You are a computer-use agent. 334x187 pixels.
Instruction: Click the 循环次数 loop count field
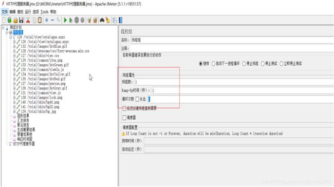coord(240,99)
